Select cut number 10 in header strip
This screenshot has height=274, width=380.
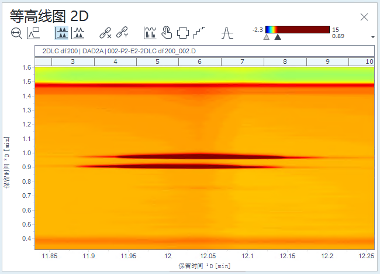(361, 61)
